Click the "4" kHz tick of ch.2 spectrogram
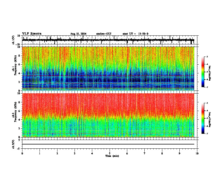 [x=20, y=120]
